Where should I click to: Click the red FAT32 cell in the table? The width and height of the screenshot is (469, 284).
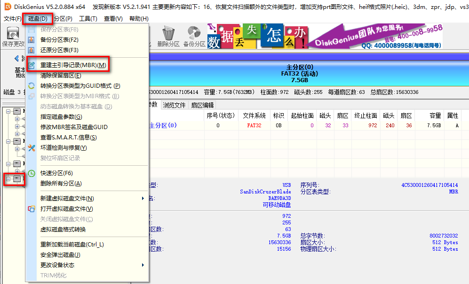point(254,125)
